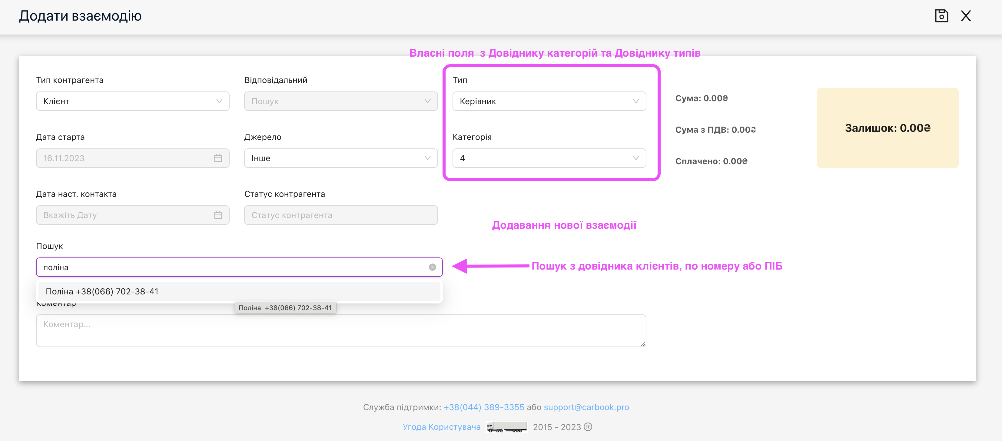Click the Пошук field containing поліна

pyautogui.click(x=239, y=267)
